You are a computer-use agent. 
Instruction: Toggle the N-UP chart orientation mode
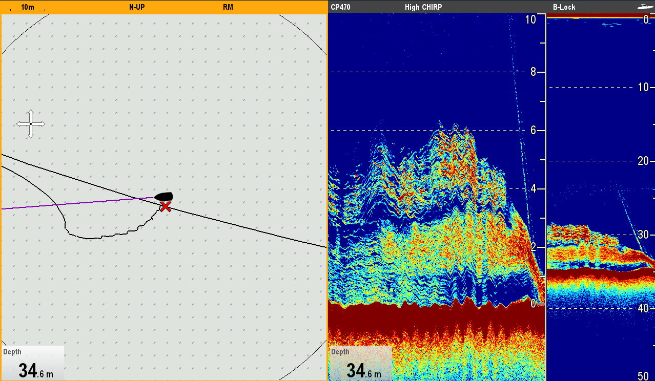point(136,7)
